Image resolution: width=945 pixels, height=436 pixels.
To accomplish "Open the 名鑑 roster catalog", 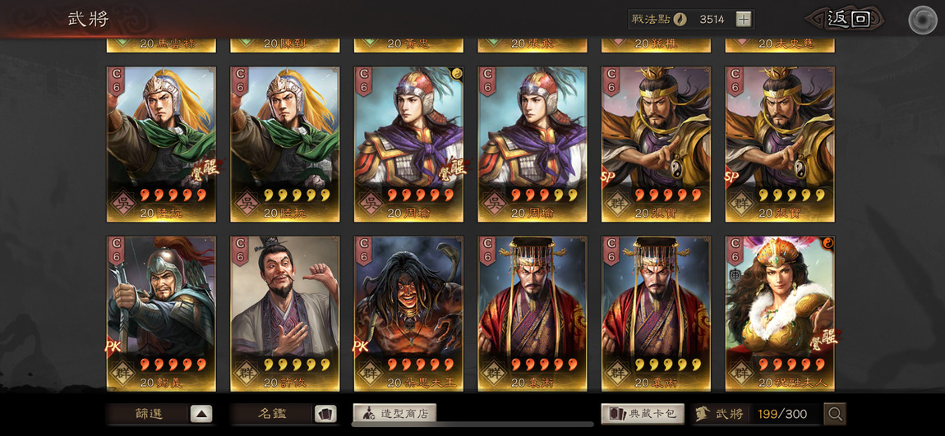I will 273,414.
